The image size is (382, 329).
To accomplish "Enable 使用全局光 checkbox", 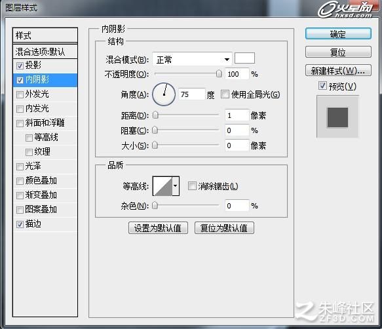I will [x=225, y=94].
